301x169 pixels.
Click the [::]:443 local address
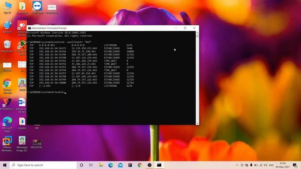(x=45, y=86)
